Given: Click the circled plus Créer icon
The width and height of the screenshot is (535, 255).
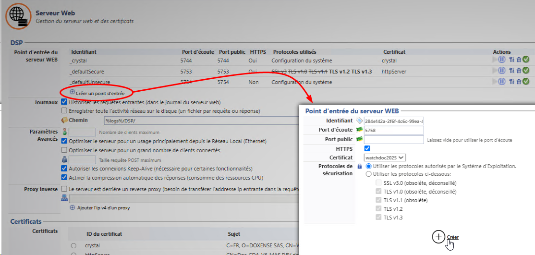Looking at the screenshot, I should coord(438,237).
